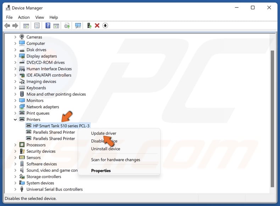This screenshot has width=280, height=206.
Task: Click the Display adapters category icon
Action: point(22,56)
